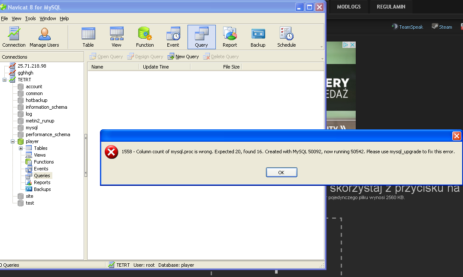The height and width of the screenshot is (277, 463).
Task: Open the Window menu
Action: pyautogui.click(x=48, y=18)
